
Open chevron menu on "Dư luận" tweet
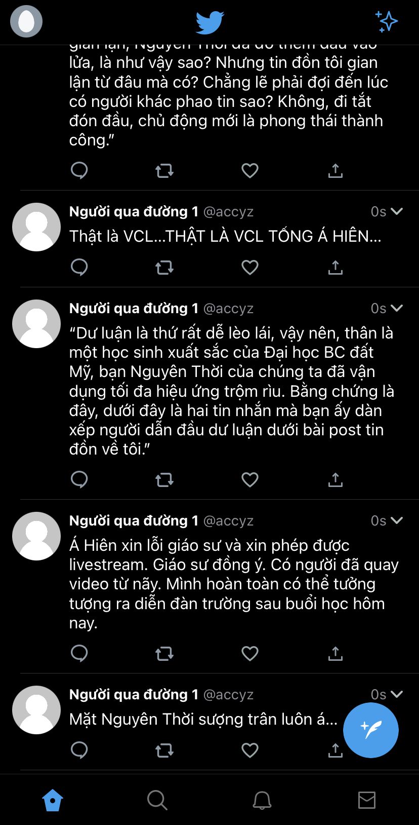[x=397, y=308]
